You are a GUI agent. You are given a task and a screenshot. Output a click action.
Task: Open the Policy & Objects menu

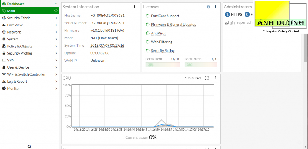pos(29,46)
